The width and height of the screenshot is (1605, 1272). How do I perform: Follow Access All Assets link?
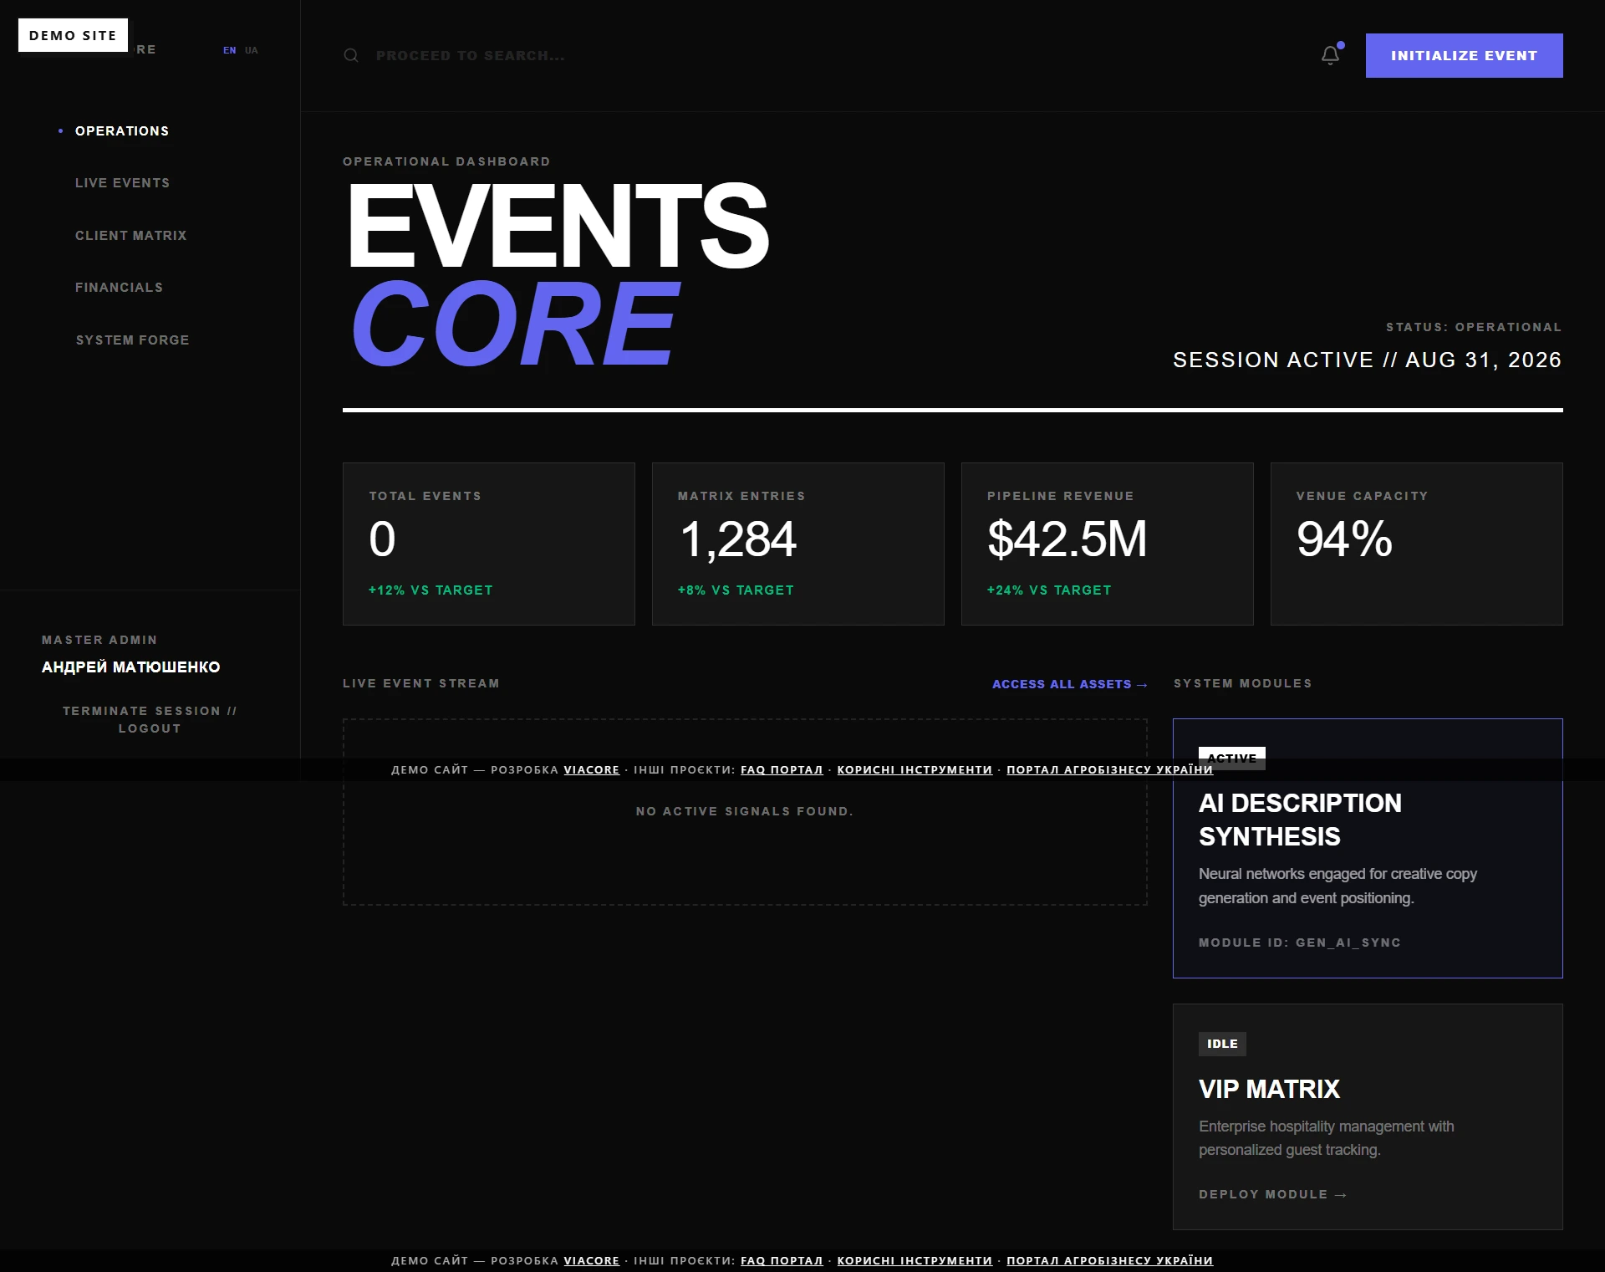(1069, 684)
